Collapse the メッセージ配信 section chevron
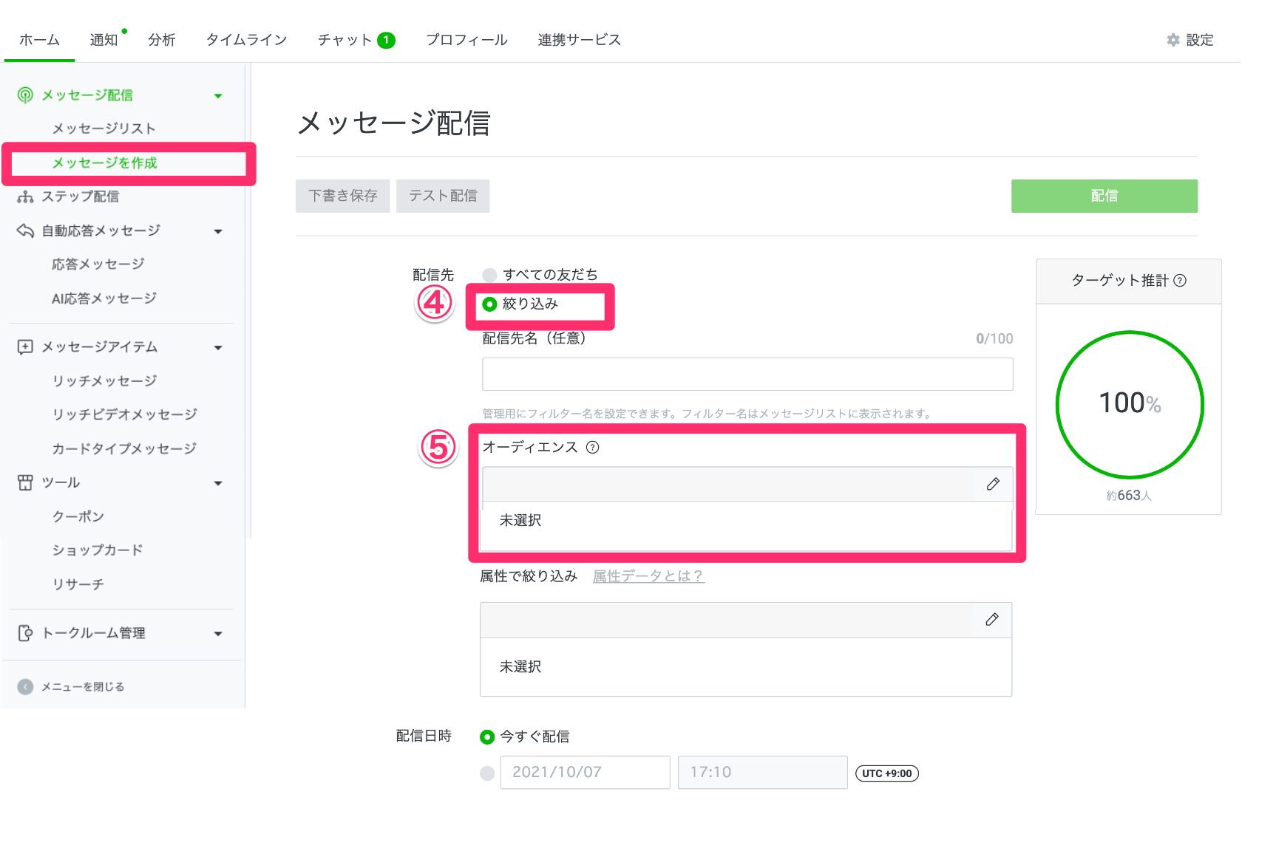1276x851 pixels. tap(218, 95)
